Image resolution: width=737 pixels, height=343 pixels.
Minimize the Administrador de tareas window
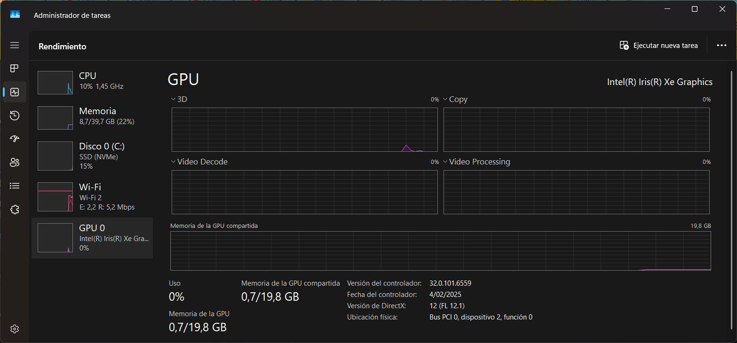tap(667, 9)
